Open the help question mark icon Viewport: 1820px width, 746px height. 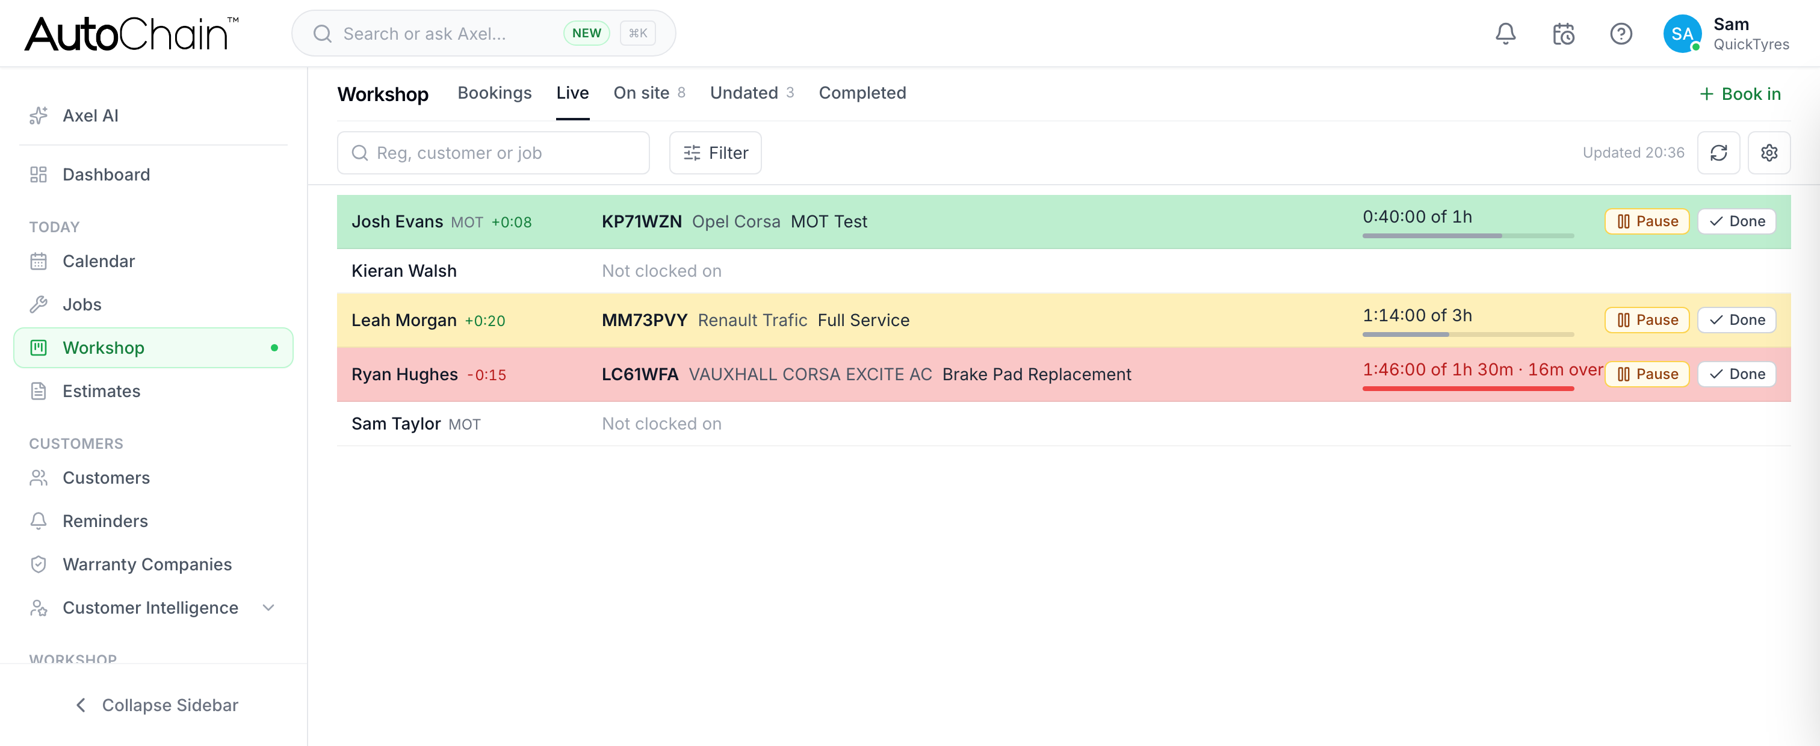pyautogui.click(x=1621, y=34)
